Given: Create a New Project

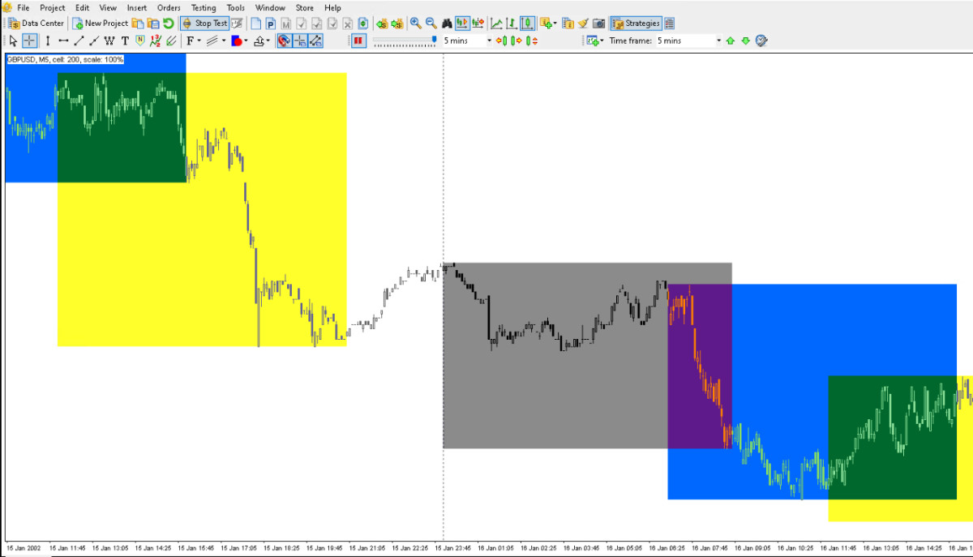Looking at the screenshot, I should point(101,24).
